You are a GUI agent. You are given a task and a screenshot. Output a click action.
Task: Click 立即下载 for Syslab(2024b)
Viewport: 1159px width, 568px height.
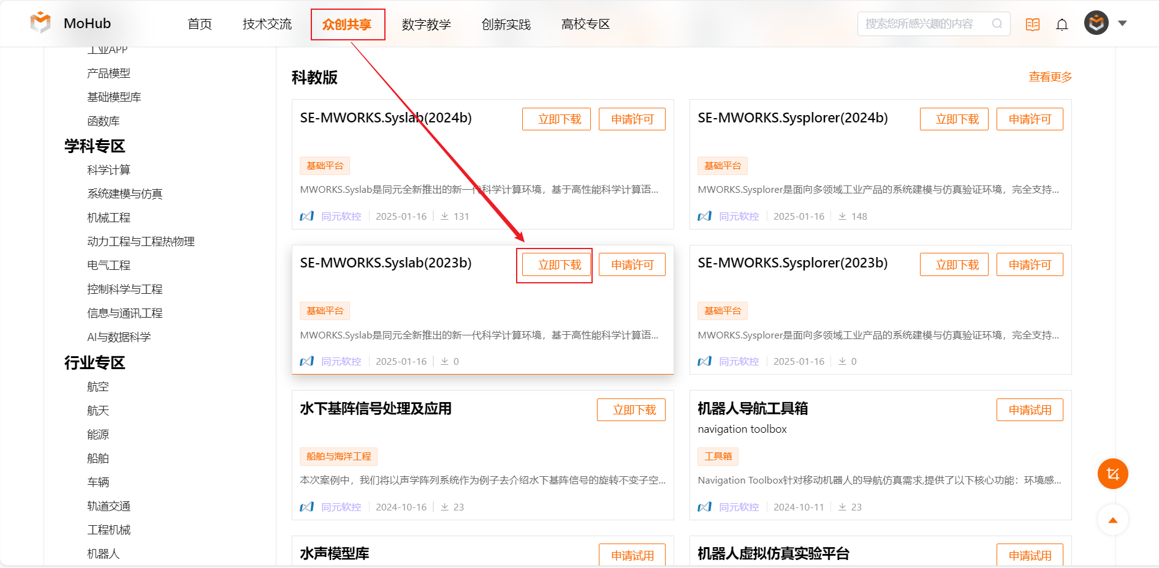557,119
